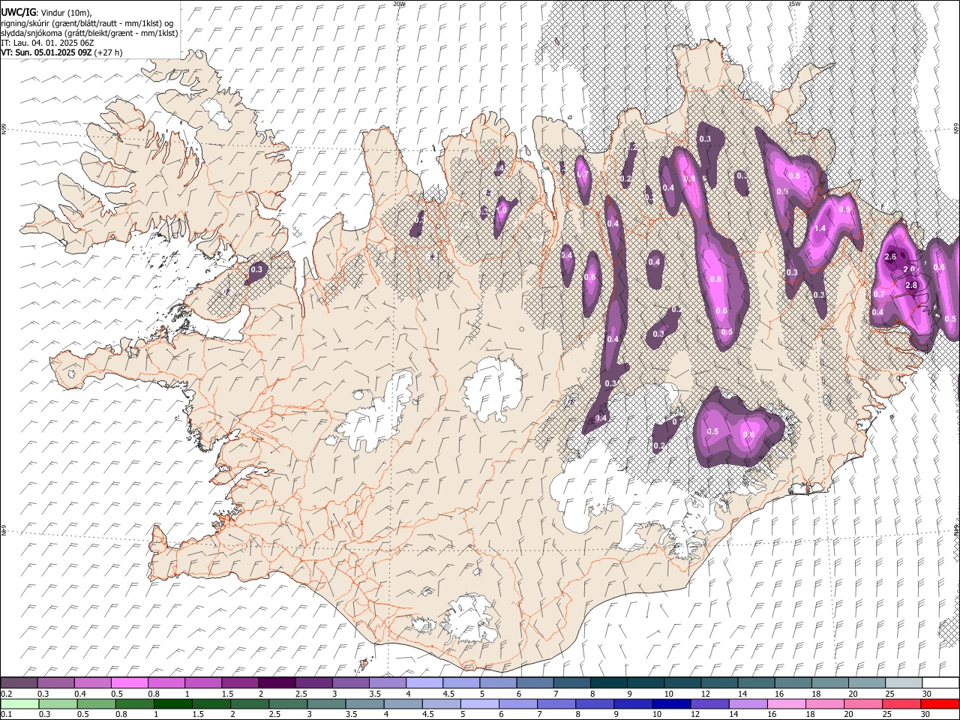Click the deep blue rain-scale swatch starting at 10
This screenshot has width=960, height=720.
[671, 704]
